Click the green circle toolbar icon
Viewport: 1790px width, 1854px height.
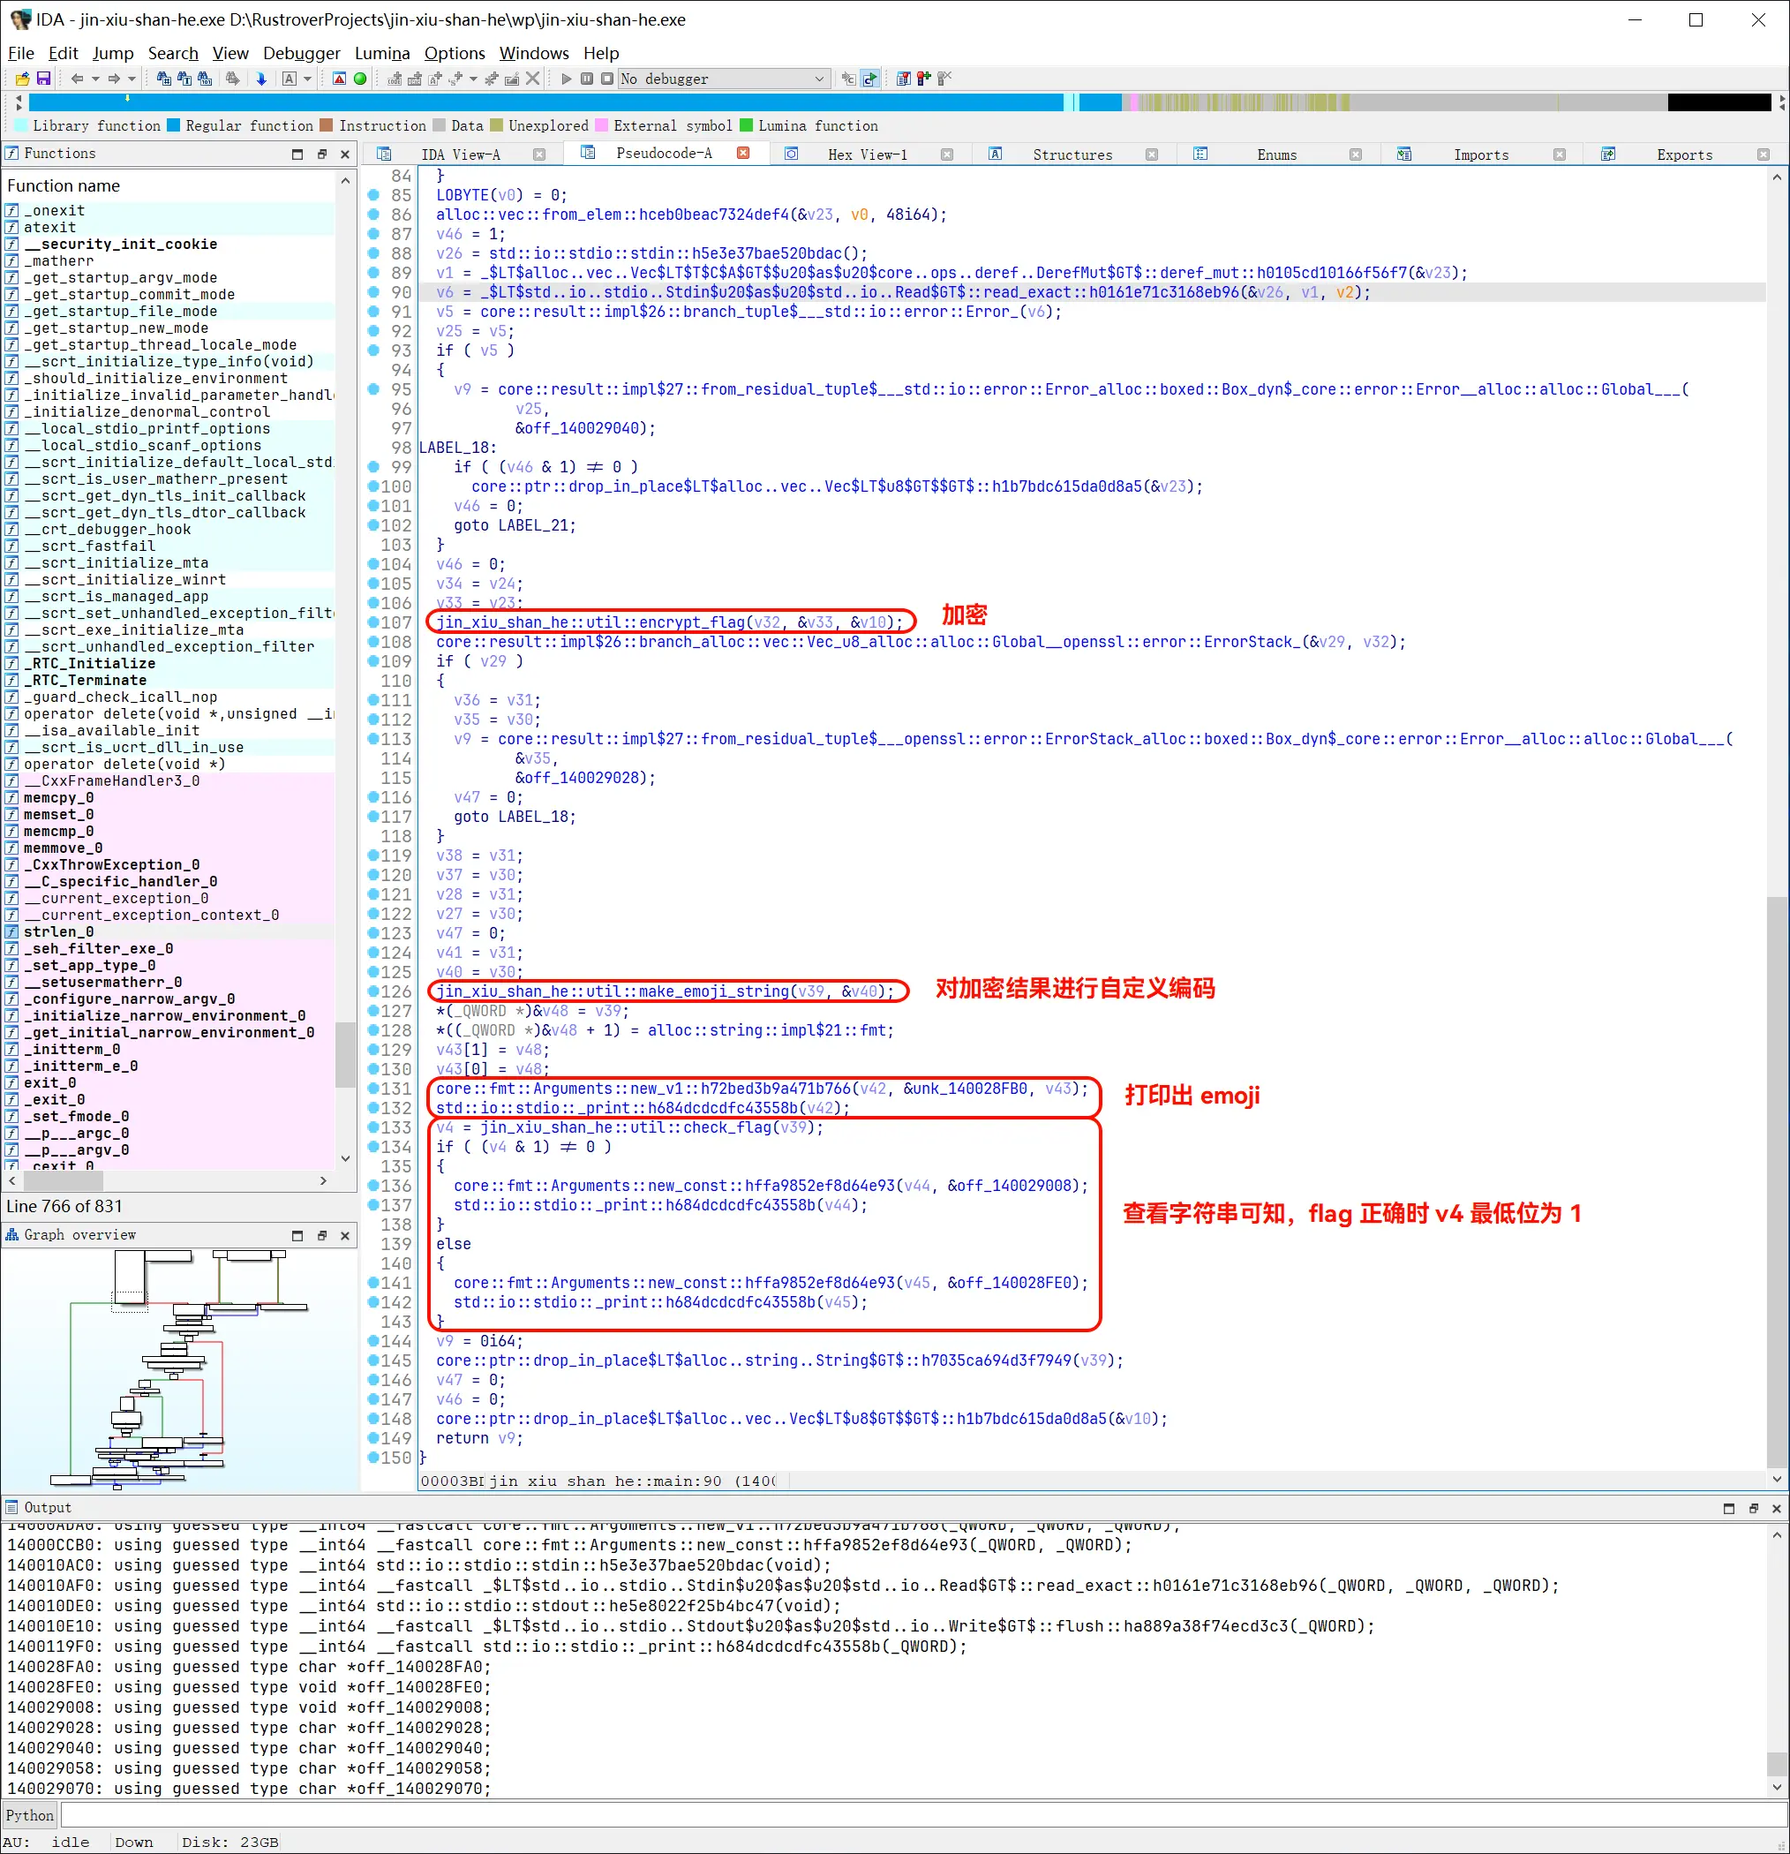[x=360, y=79]
